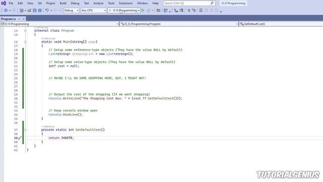This screenshot has height=182, width=323.
Task: Open the Extensions menu
Action: click(126, 3)
